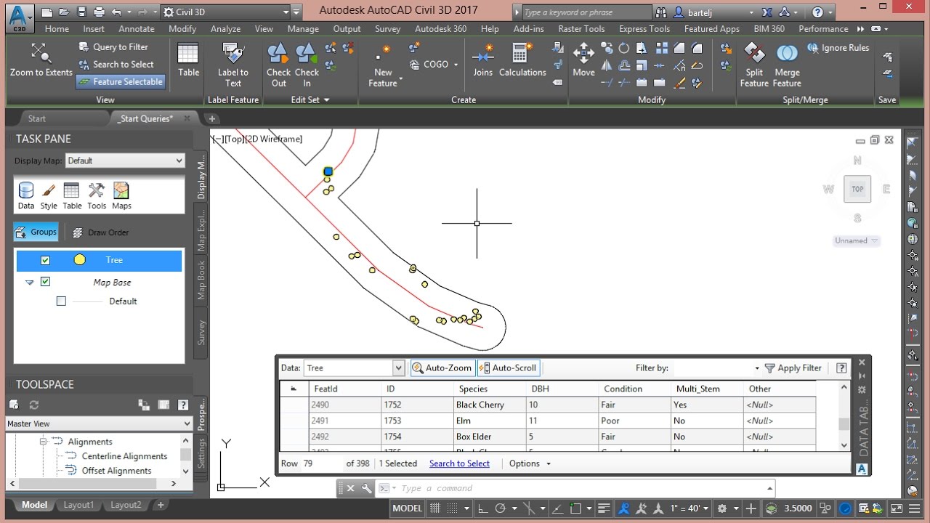The height and width of the screenshot is (523, 930).
Task: Open the Raster Tools ribbon tab
Action: (581, 29)
